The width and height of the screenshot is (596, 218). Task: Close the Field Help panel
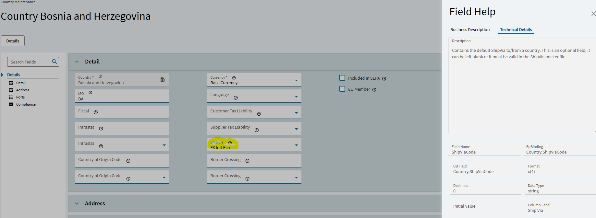[x=593, y=14]
